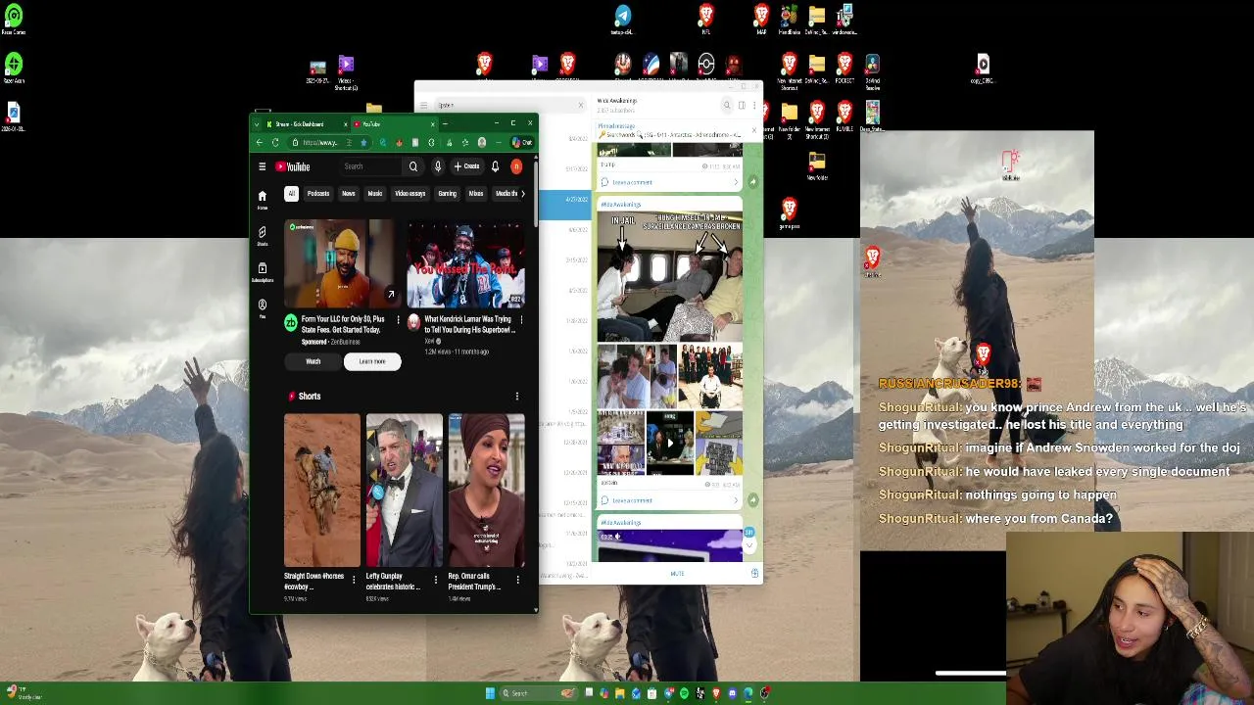Click the Telegram desktop shortcut icon
The image size is (1254, 705).
pyautogui.click(x=623, y=18)
